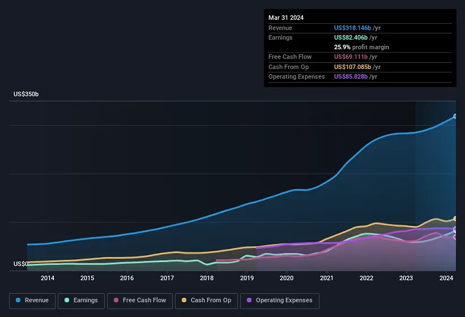Click the pink Free Cash Flow endpoint marker

coord(455,237)
